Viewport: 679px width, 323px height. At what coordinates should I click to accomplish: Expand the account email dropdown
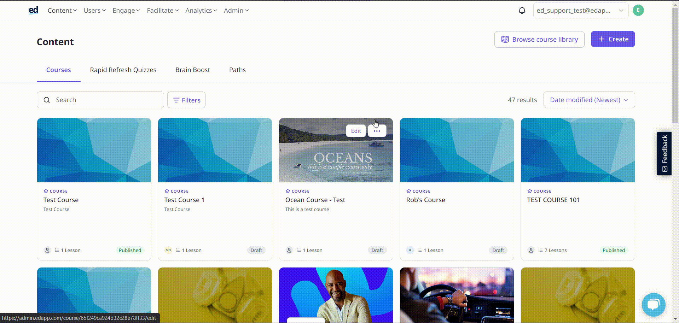[580, 11]
